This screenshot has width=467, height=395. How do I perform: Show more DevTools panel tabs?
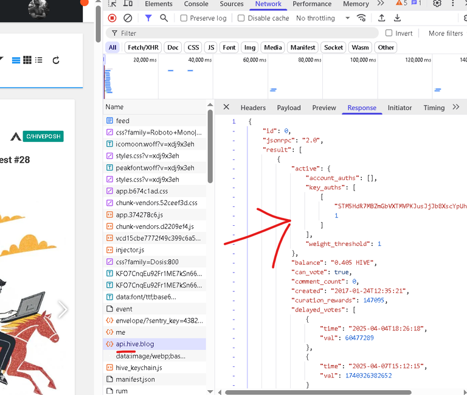click(380, 4)
